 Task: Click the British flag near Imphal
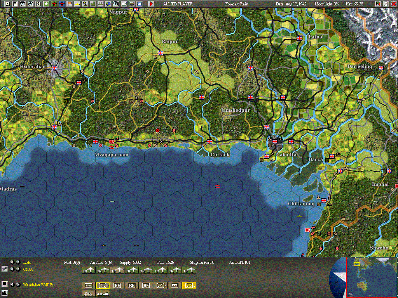pos(389,171)
